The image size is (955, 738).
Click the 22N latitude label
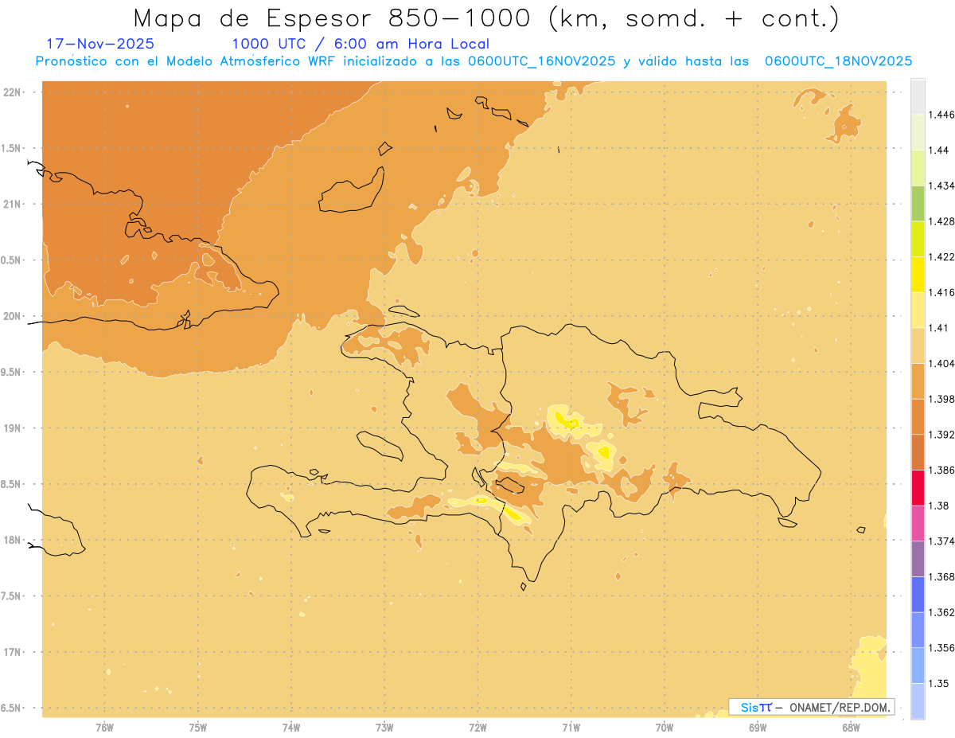(x=13, y=92)
